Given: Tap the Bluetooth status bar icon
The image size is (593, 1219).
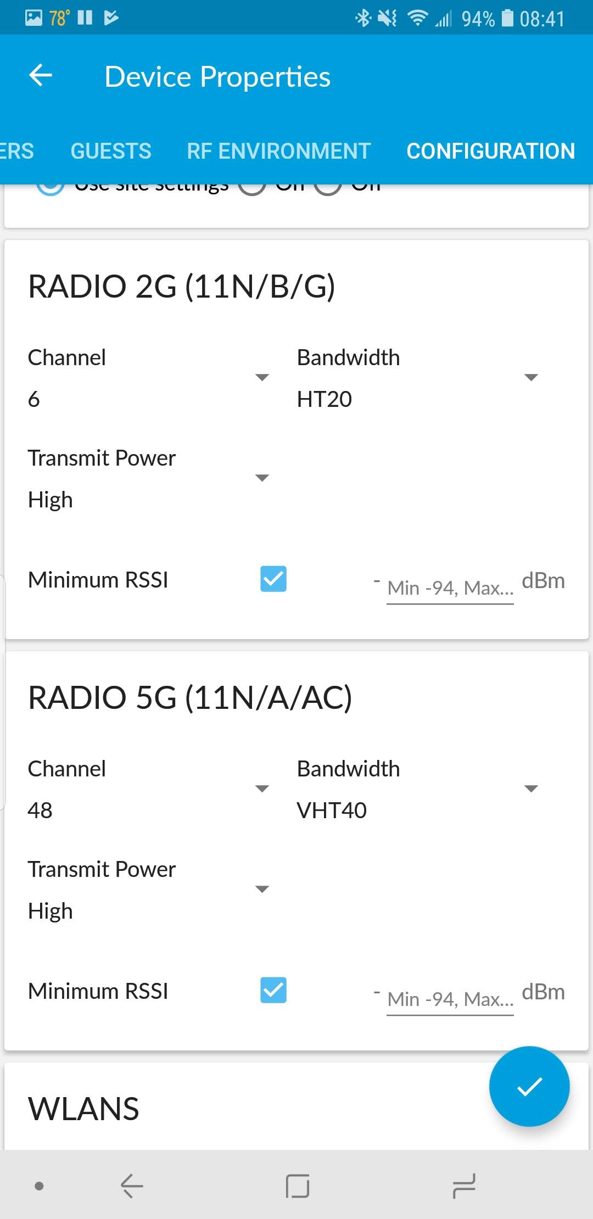Looking at the screenshot, I should coord(362,18).
